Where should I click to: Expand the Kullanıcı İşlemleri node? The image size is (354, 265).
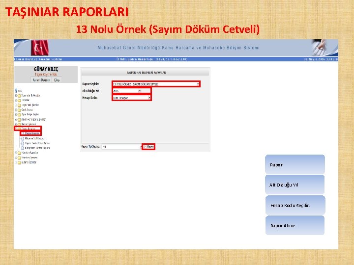pos(16,162)
